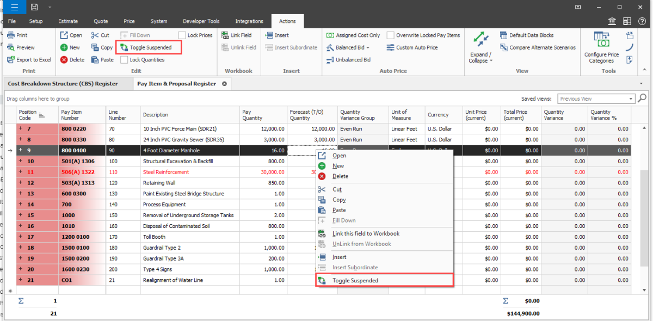Switch to the Estimate ribbon tab
Viewport: 653px width, 321px height.
coord(68,21)
